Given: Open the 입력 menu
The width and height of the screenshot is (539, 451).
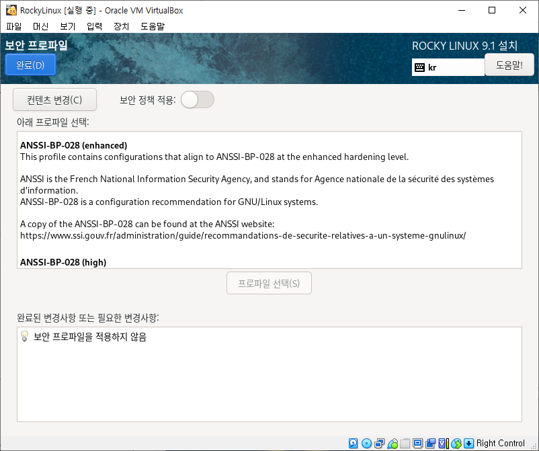Looking at the screenshot, I should coord(94,26).
